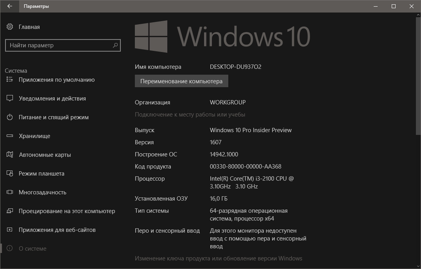Click OS build value 14942.1000
Image resolution: width=421 pixels, height=269 pixels.
click(x=224, y=154)
